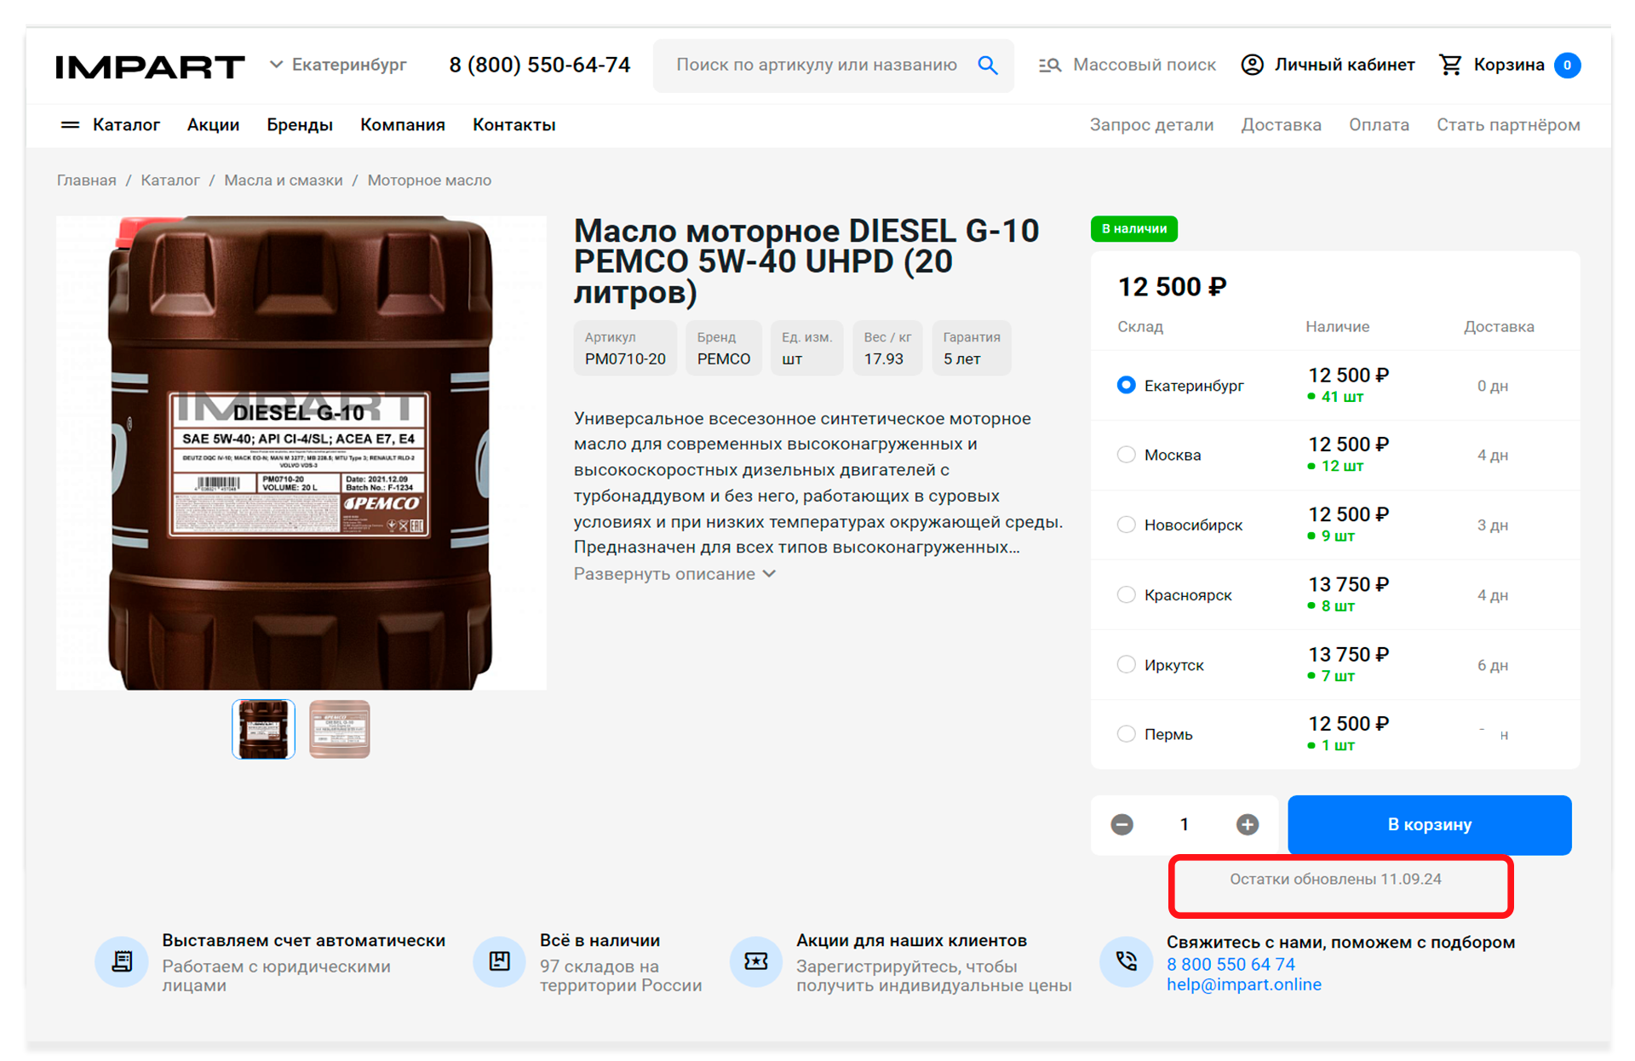Select the Иркутск warehouse radio button

coord(1126,664)
